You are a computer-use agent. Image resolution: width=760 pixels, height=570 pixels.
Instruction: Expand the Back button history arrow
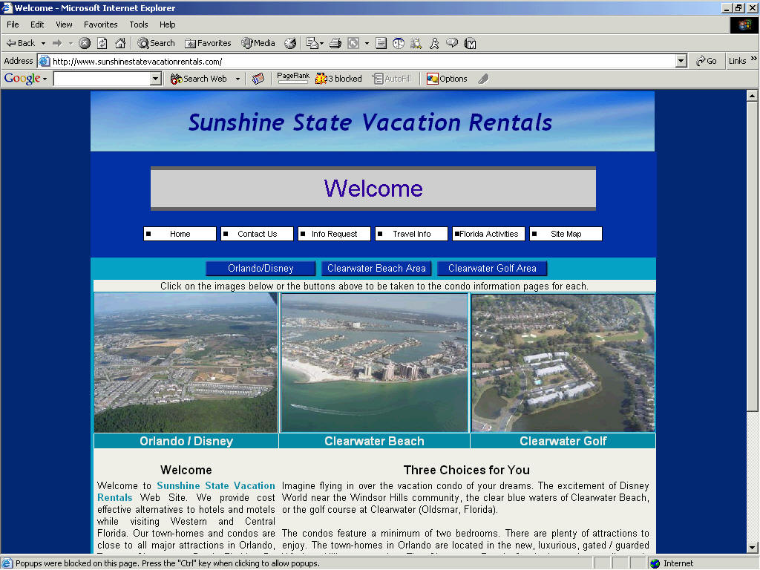pos(43,43)
